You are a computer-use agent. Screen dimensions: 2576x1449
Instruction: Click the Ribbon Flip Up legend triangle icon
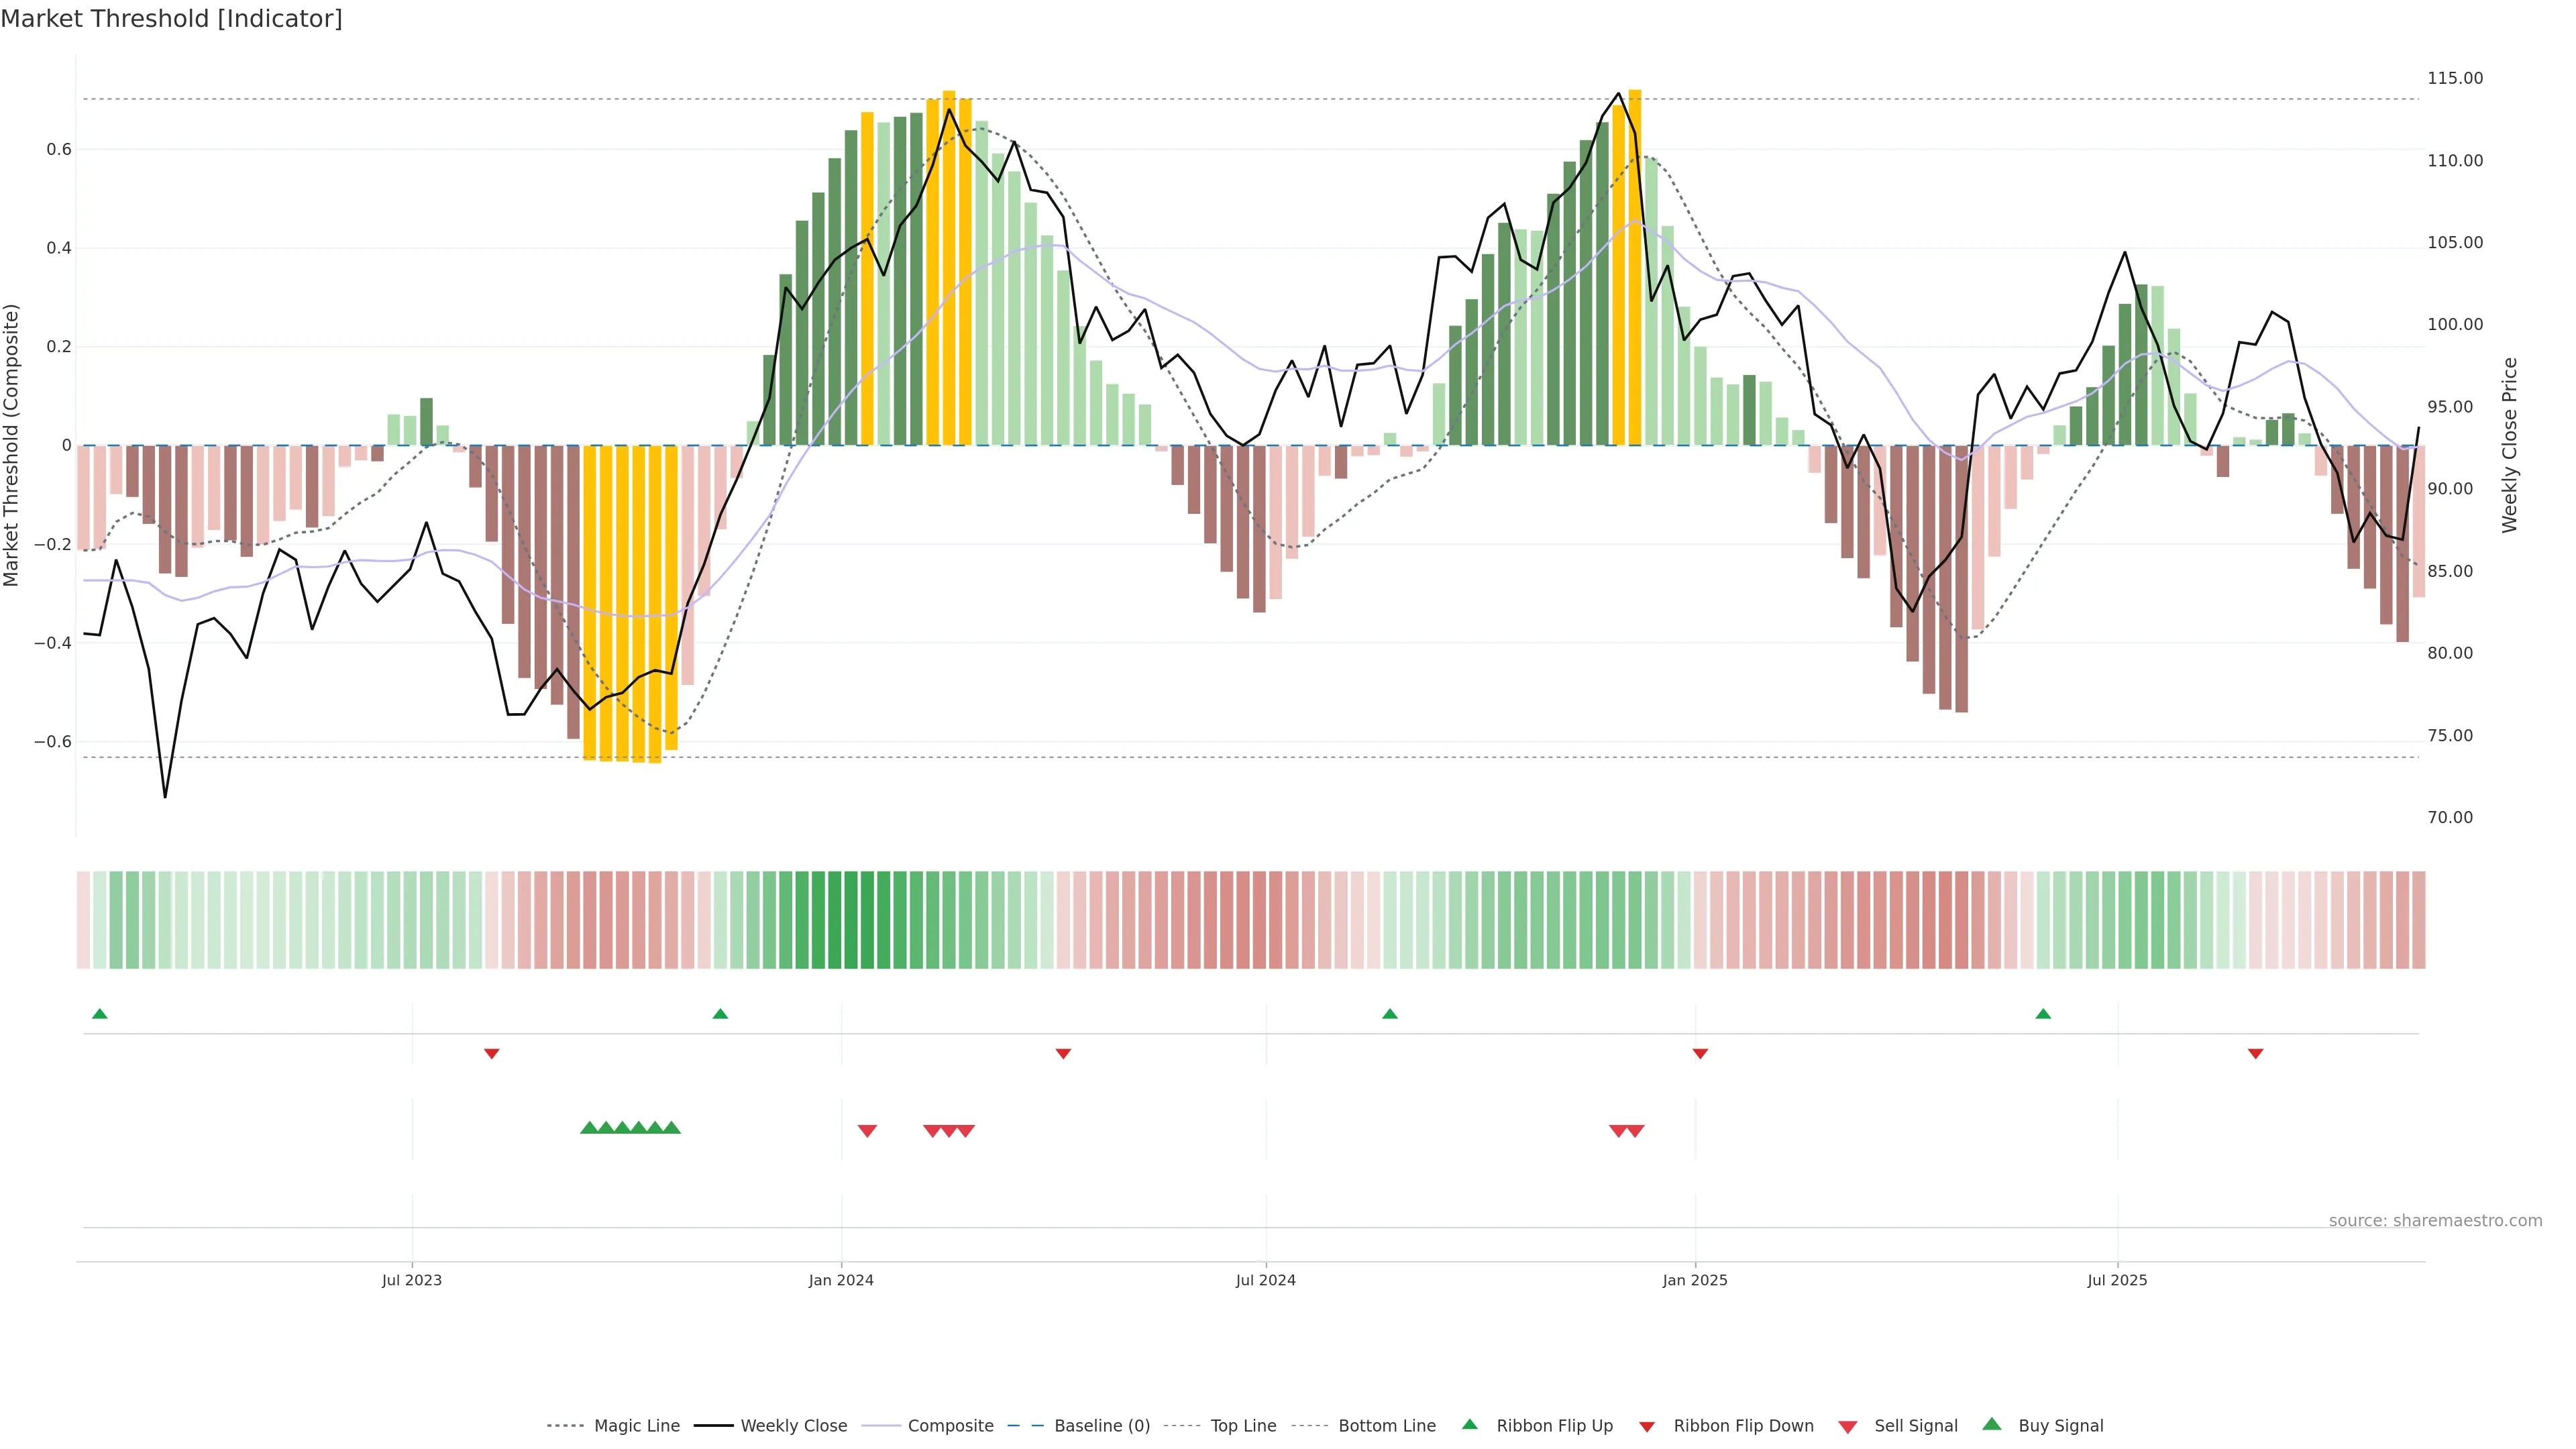tap(1469, 1424)
